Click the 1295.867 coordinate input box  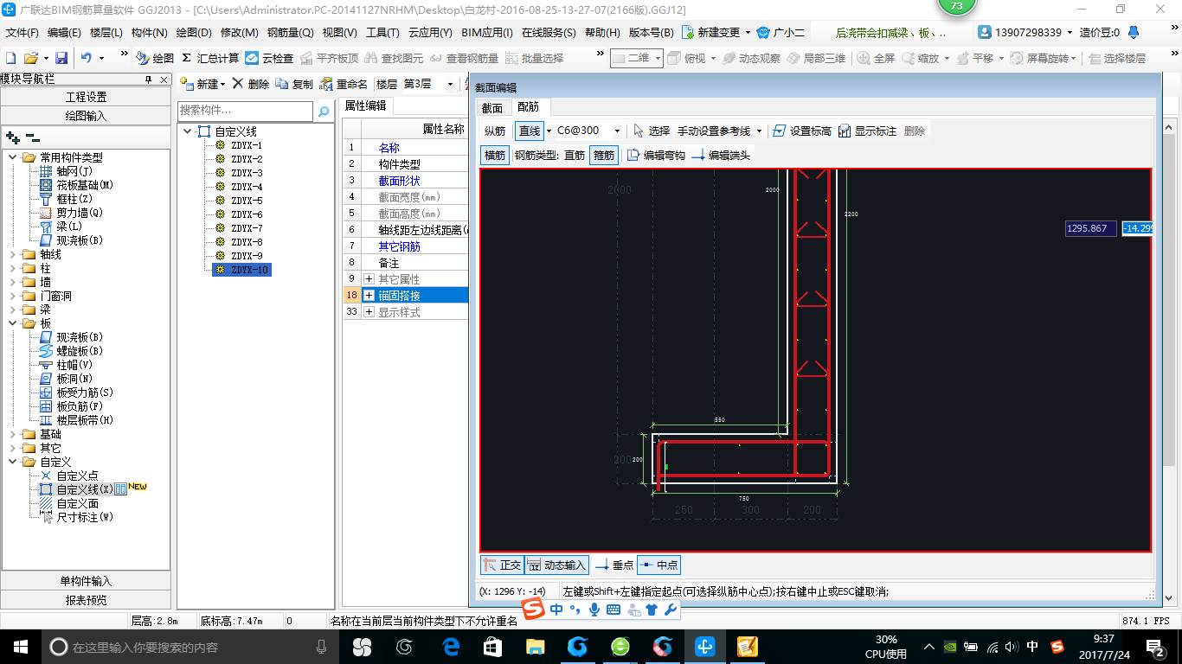pyautogui.click(x=1090, y=228)
